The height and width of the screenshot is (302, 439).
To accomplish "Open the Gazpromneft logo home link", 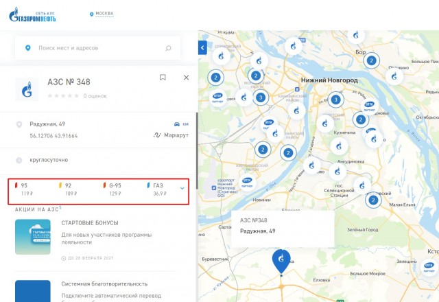I will coord(32,14).
